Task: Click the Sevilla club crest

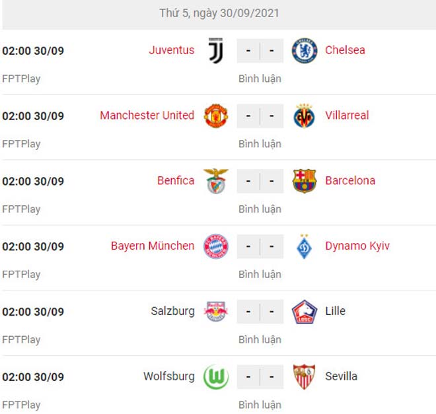Action: tap(305, 377)
